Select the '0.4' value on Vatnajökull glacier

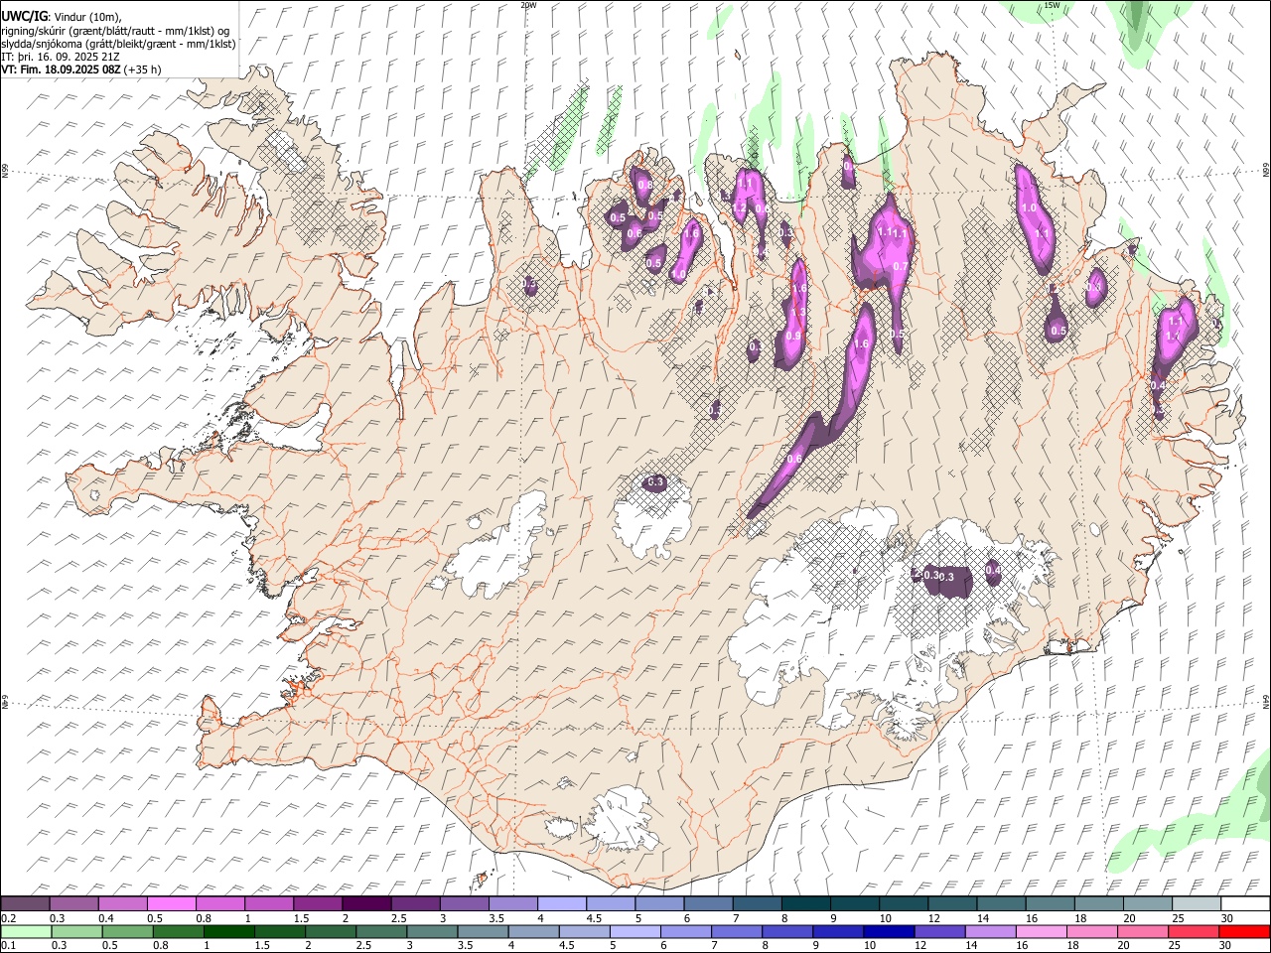click(x=993, y=570)
